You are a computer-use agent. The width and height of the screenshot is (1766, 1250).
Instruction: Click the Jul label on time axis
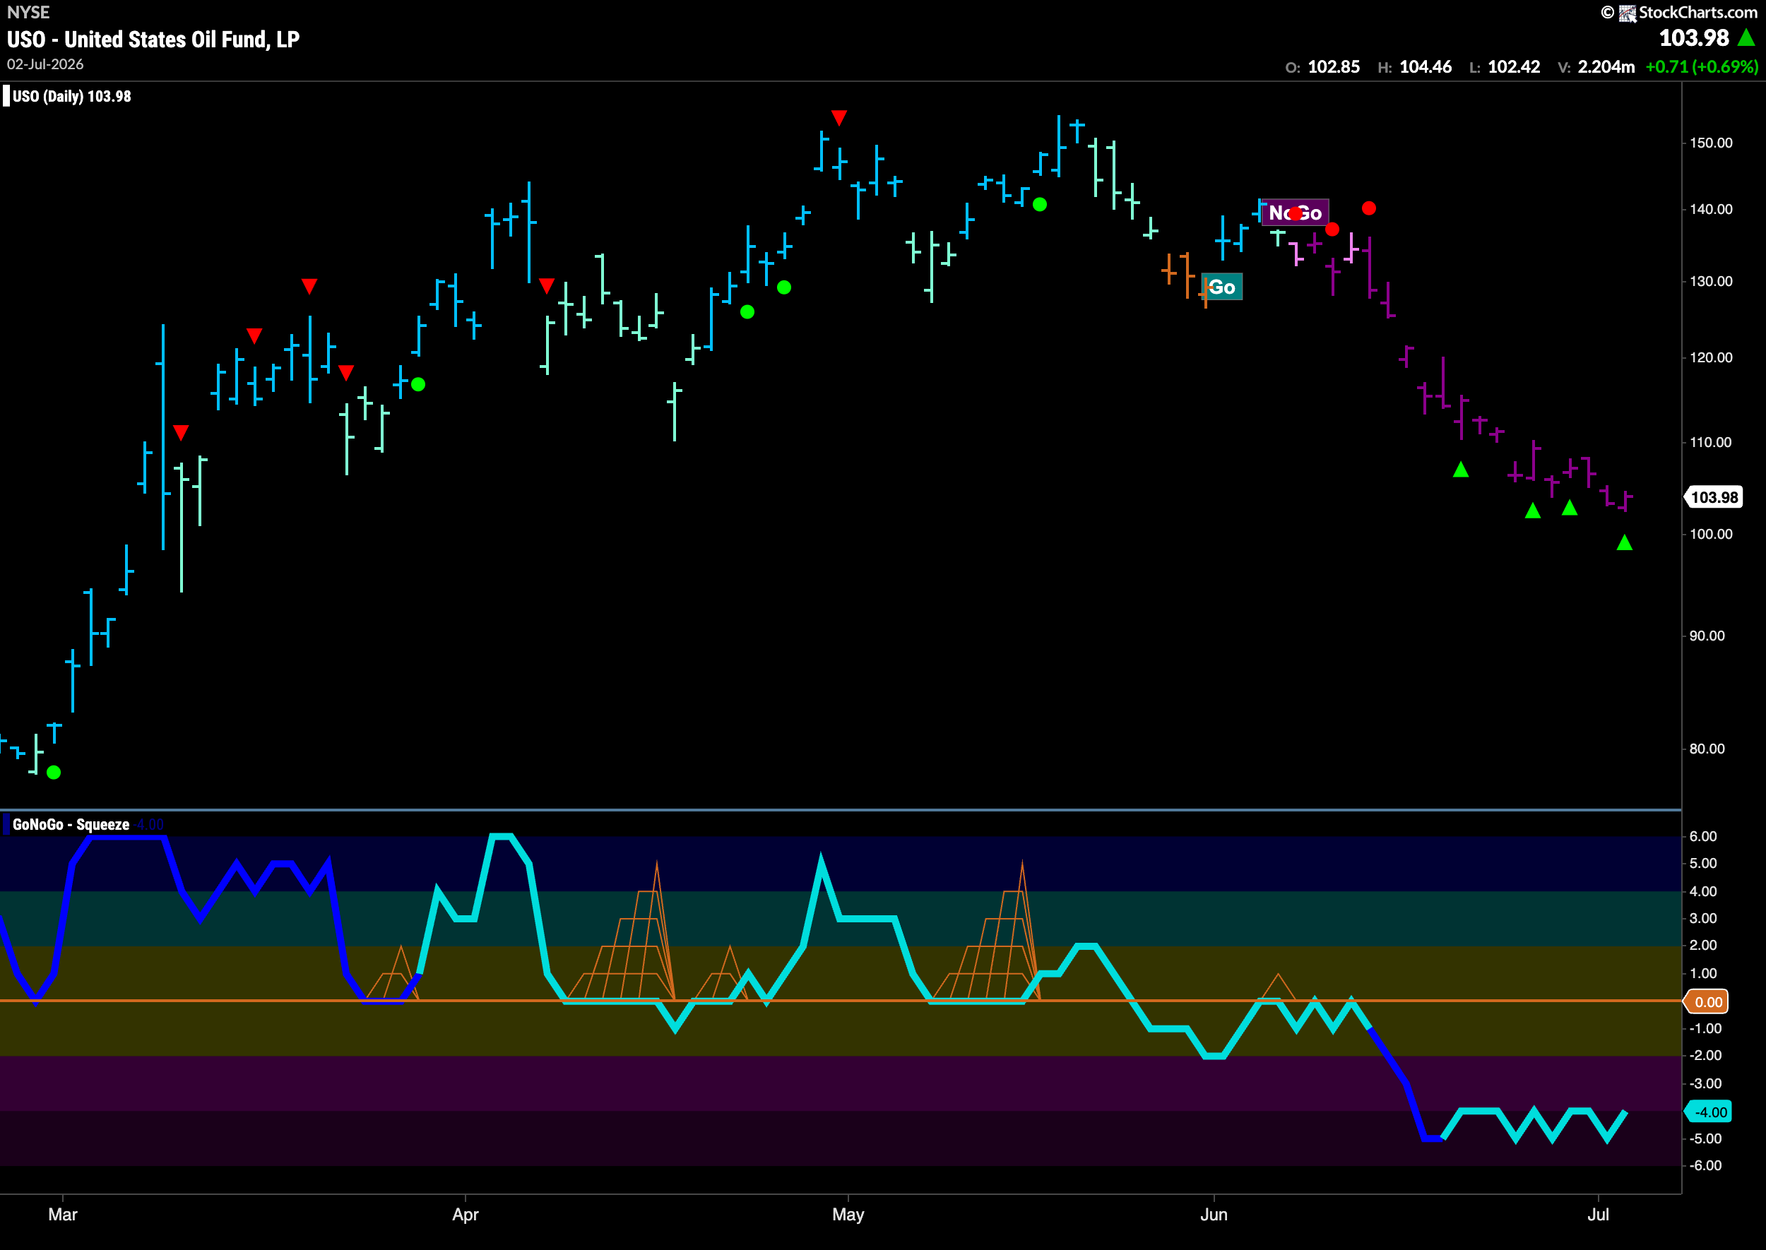coord(1598,1215)
